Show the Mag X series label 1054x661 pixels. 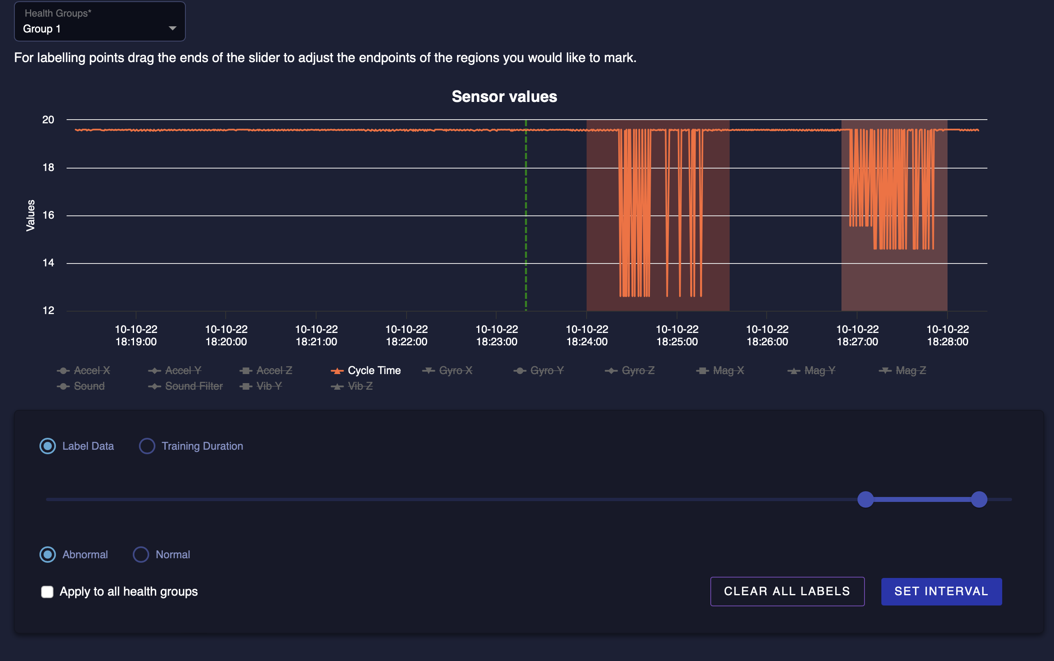point(728,371)
